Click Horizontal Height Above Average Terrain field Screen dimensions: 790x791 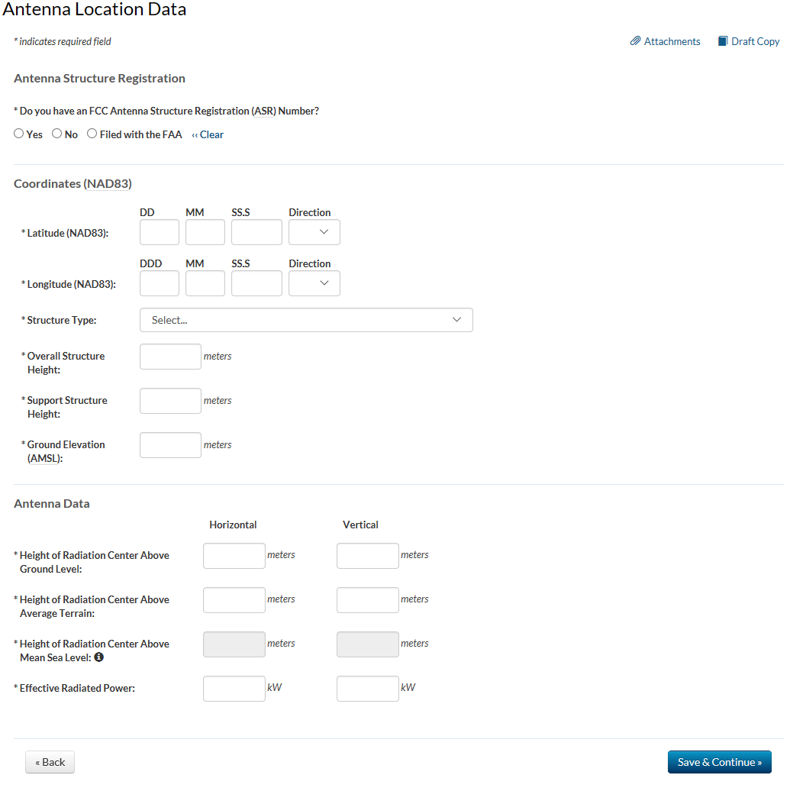(x=234, y=600)
